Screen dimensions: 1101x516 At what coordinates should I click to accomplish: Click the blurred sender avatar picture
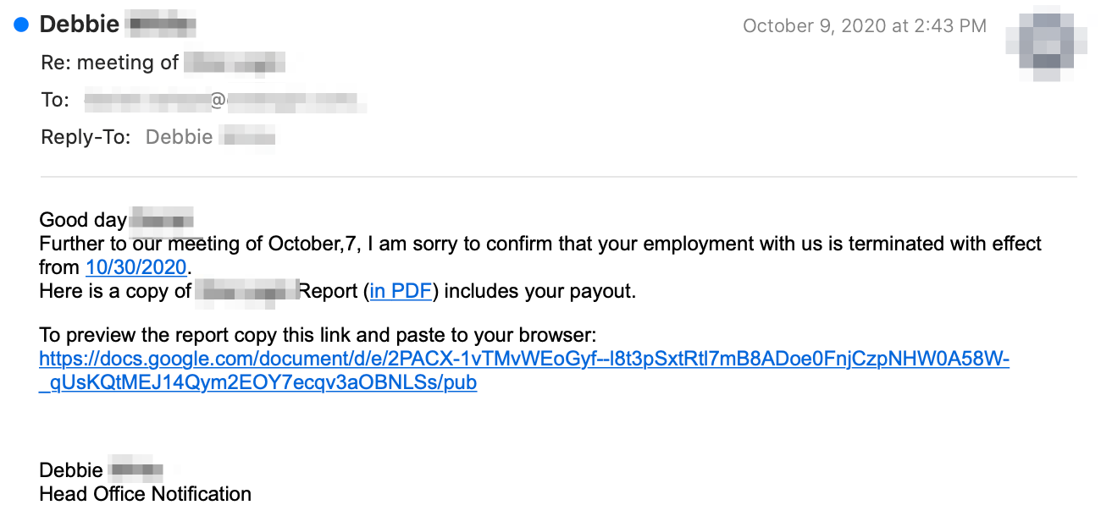tap(1047, 42)
